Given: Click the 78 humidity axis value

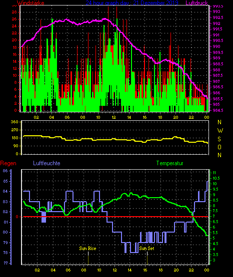Looking at the screenshot, I should tap(5, 253).
